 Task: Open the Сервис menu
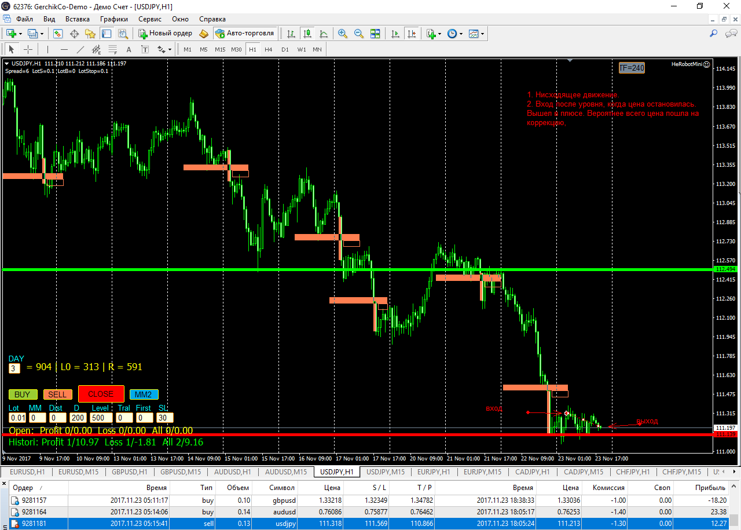point(150,19)
